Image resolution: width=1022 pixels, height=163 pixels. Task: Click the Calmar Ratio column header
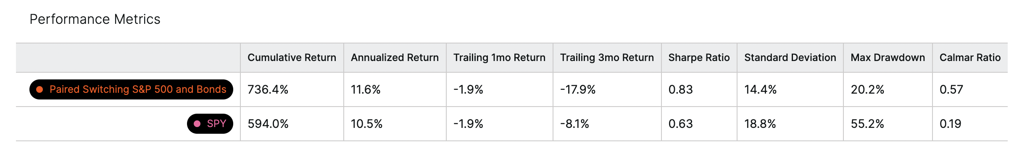click(970, 58)
